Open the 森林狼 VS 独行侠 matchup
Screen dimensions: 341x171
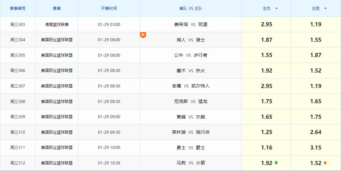tap(191, 132)
